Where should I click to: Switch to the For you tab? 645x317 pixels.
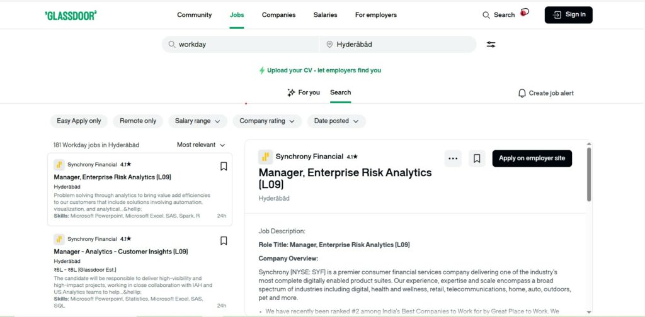[303, 92]
